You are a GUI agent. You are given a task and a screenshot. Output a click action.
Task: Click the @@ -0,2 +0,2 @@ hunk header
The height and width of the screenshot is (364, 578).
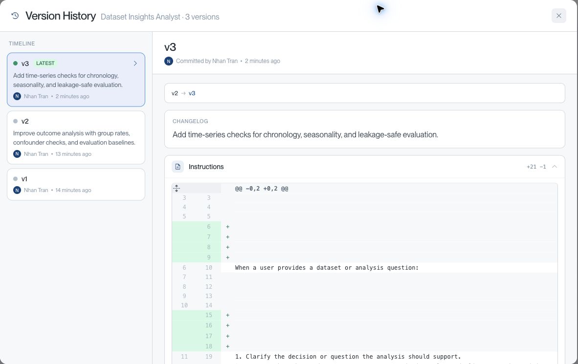coord(262,189)
